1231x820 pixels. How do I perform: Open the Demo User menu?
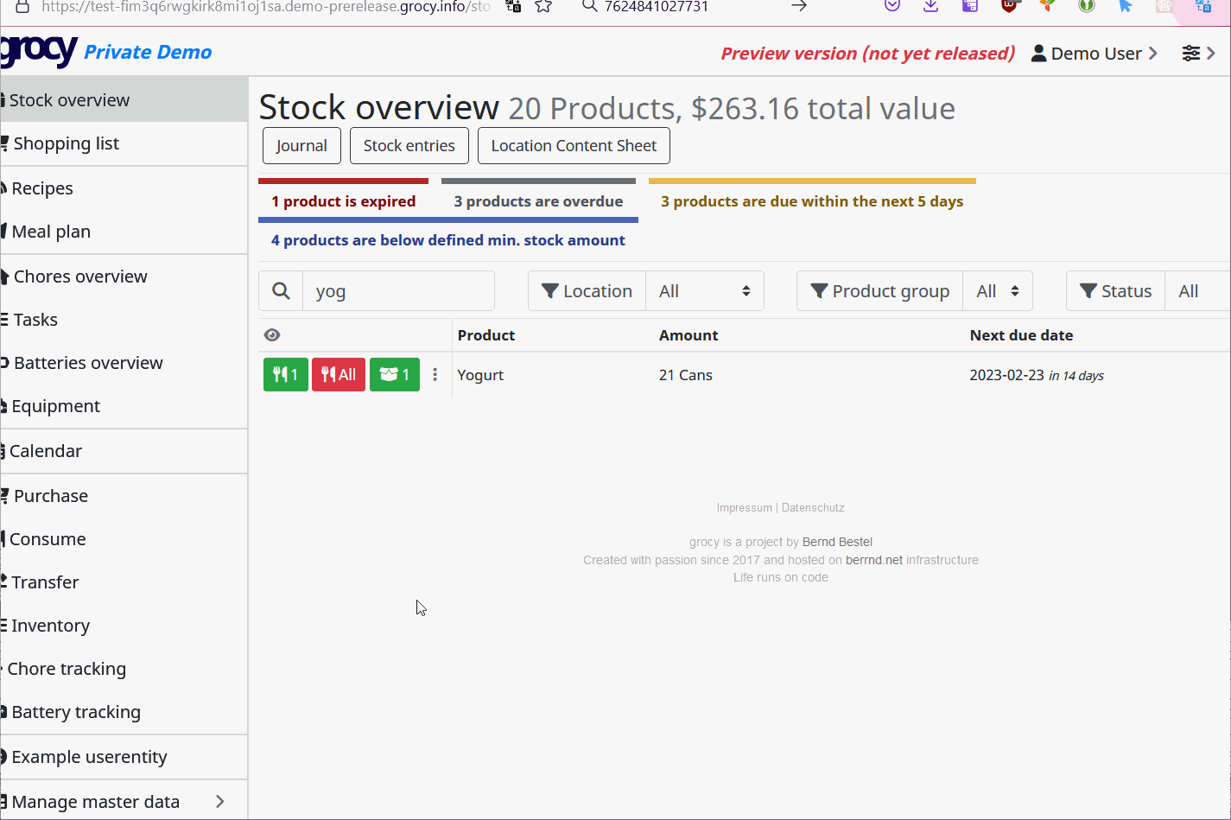1093,53
